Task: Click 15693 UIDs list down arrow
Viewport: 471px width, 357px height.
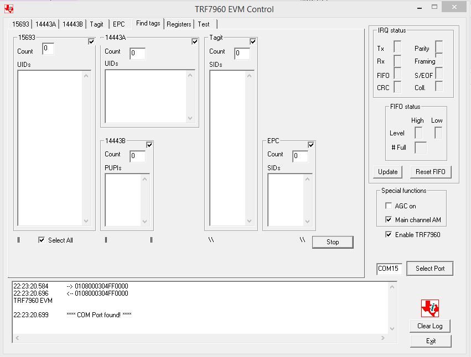Action: click(86, 221)
